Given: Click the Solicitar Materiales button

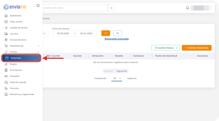Looking at the screenshot, I should (197, 48).
